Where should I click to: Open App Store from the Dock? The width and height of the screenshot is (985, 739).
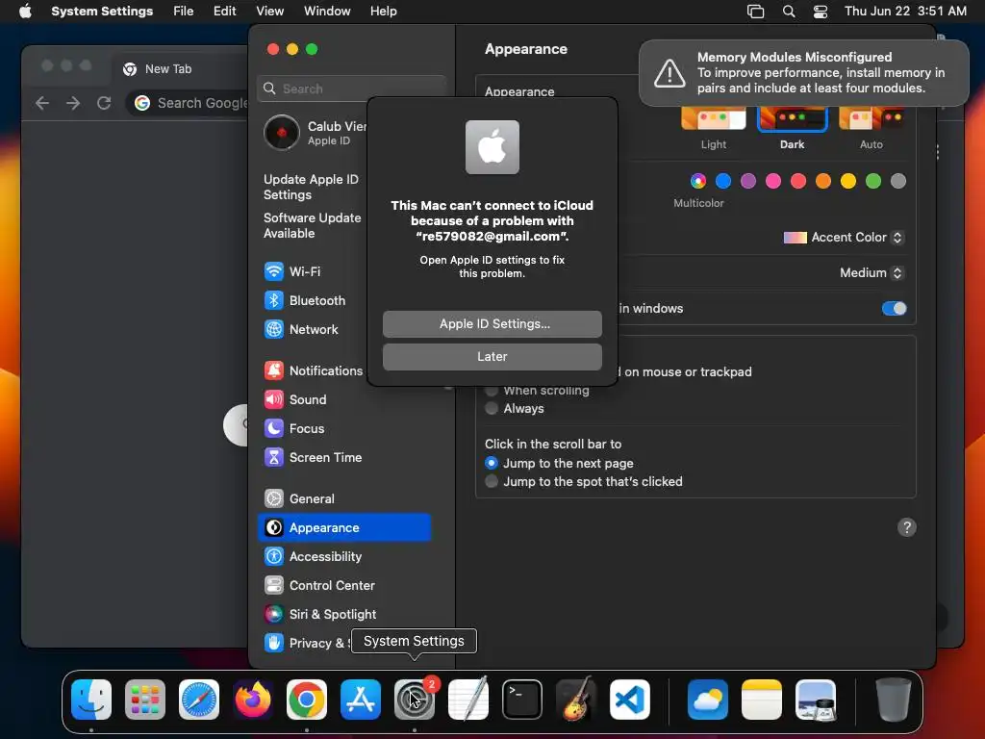[x=361, y=700]
